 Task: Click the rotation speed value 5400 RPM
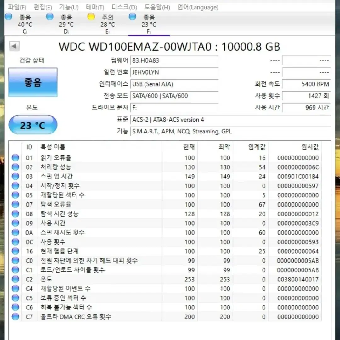[x=306, y=84]
